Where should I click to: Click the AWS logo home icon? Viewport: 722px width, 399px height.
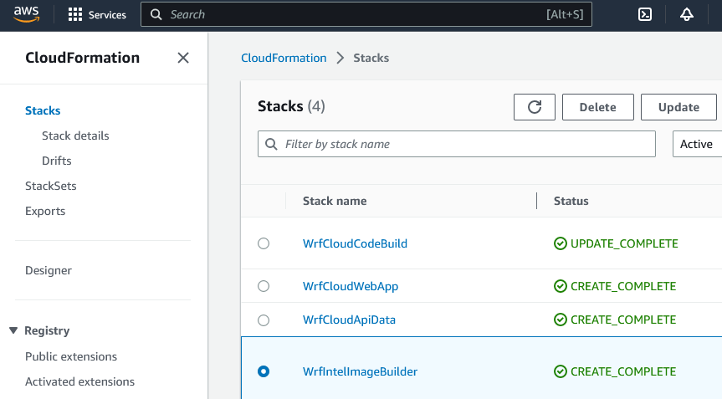[26, 14]
